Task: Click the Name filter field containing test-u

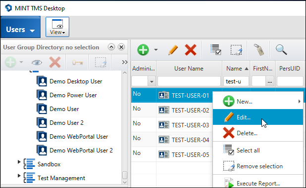Action: [x=236, y=81]
